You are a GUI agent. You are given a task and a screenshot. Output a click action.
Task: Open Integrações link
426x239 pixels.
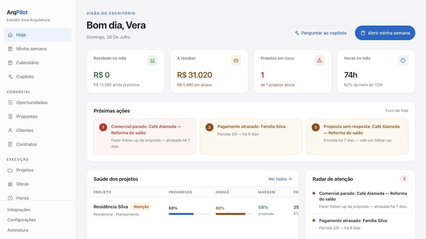pos(19,210)
